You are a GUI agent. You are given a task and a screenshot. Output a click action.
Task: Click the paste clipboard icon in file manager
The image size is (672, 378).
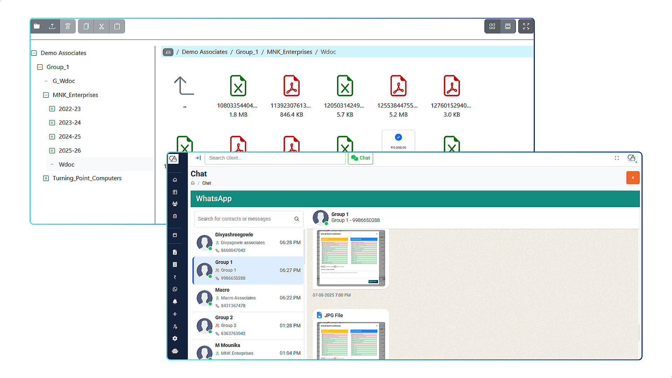pyautogui.click(x=117, y=26)
